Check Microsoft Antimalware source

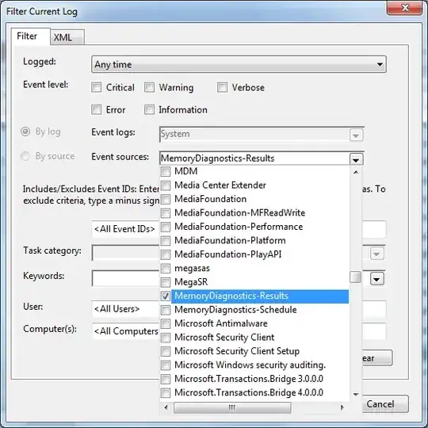[x=166, y=323]
